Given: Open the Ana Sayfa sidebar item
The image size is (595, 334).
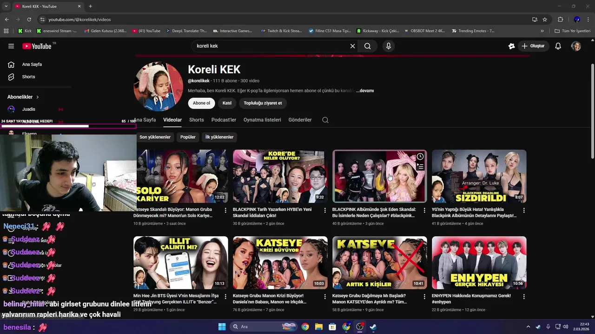Looking at the screenshot, I should click(x=32, y=64).
